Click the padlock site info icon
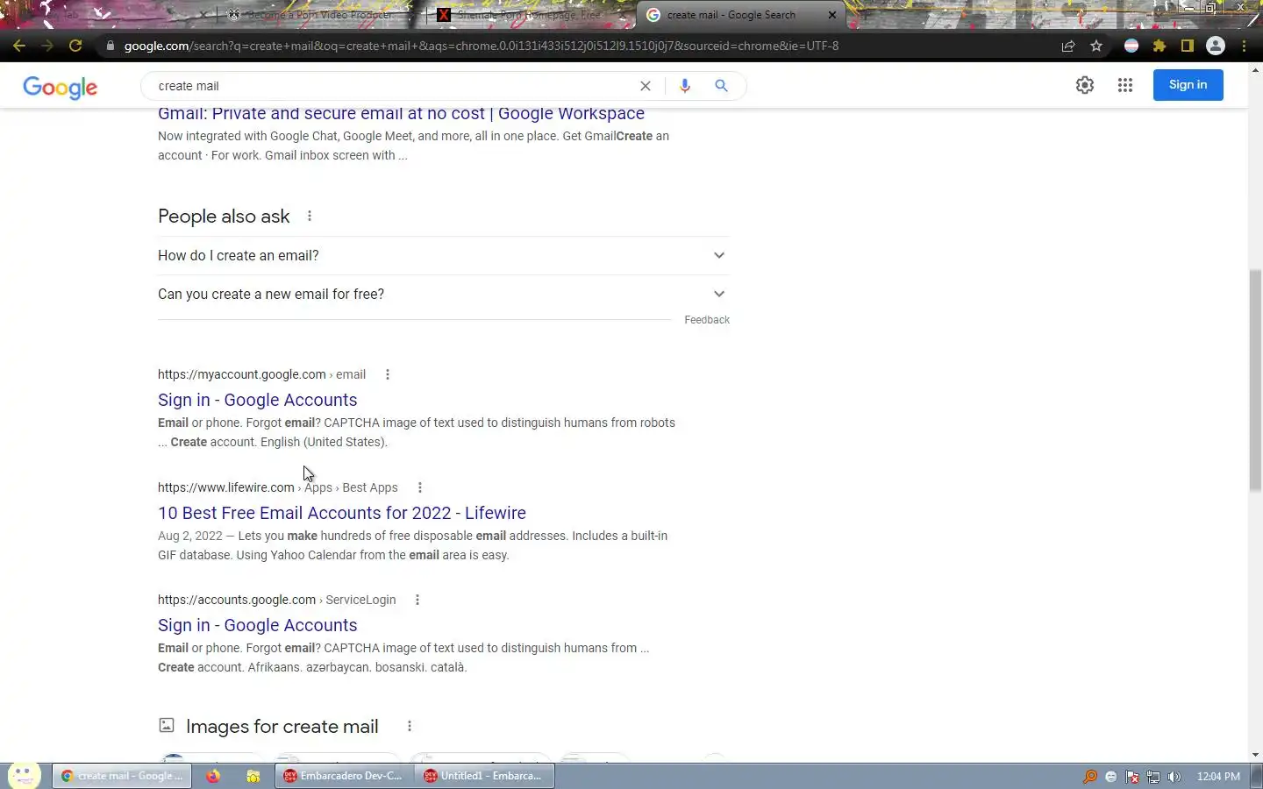Screen dimensions: 1263x789 coord(110,46)
